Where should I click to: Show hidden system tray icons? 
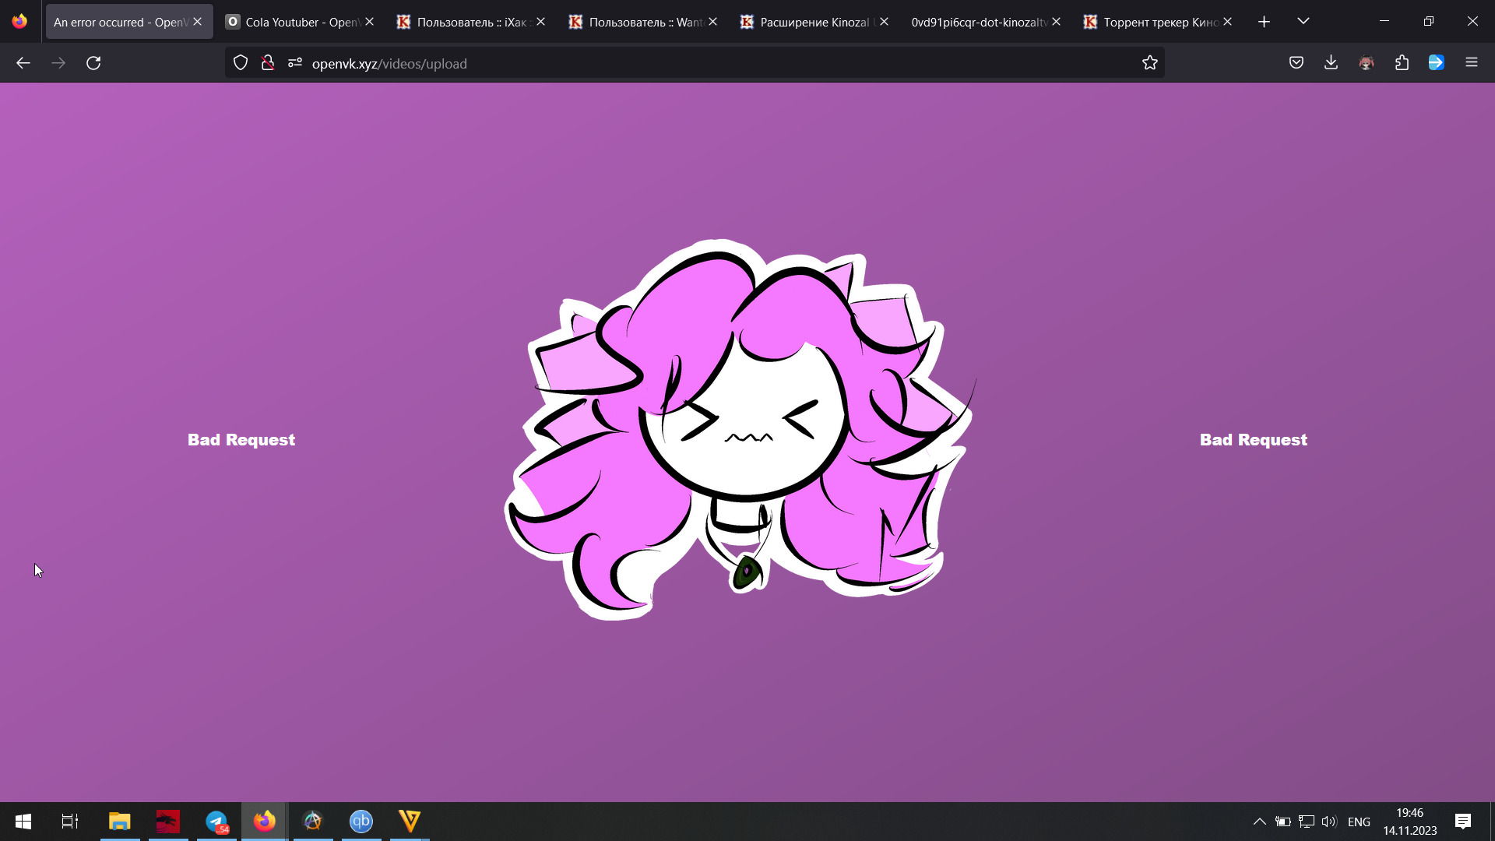(x=1259, y=822)
